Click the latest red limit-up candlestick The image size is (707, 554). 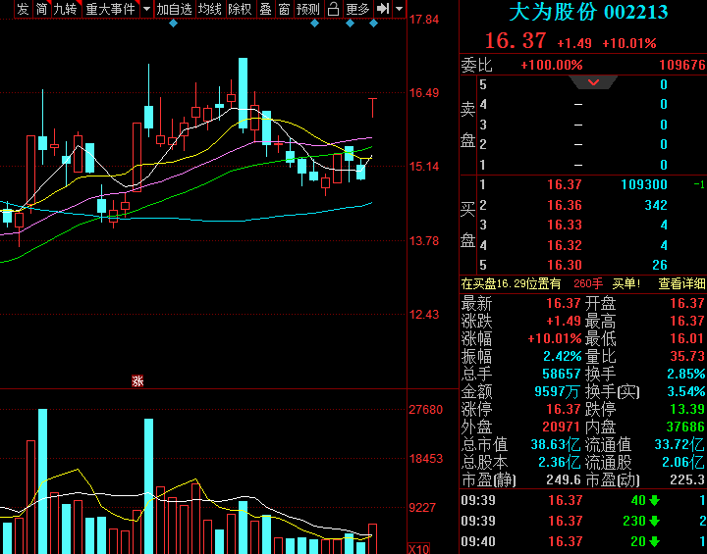[x=372, y=108]
